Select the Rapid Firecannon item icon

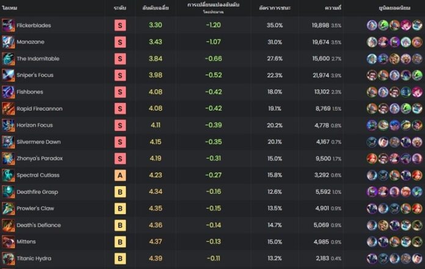(9, 108)
